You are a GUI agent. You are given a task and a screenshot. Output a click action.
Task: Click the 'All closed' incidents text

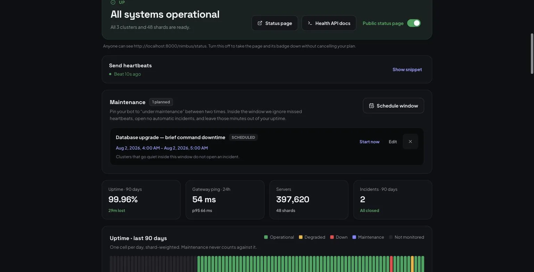click(369, 211)
